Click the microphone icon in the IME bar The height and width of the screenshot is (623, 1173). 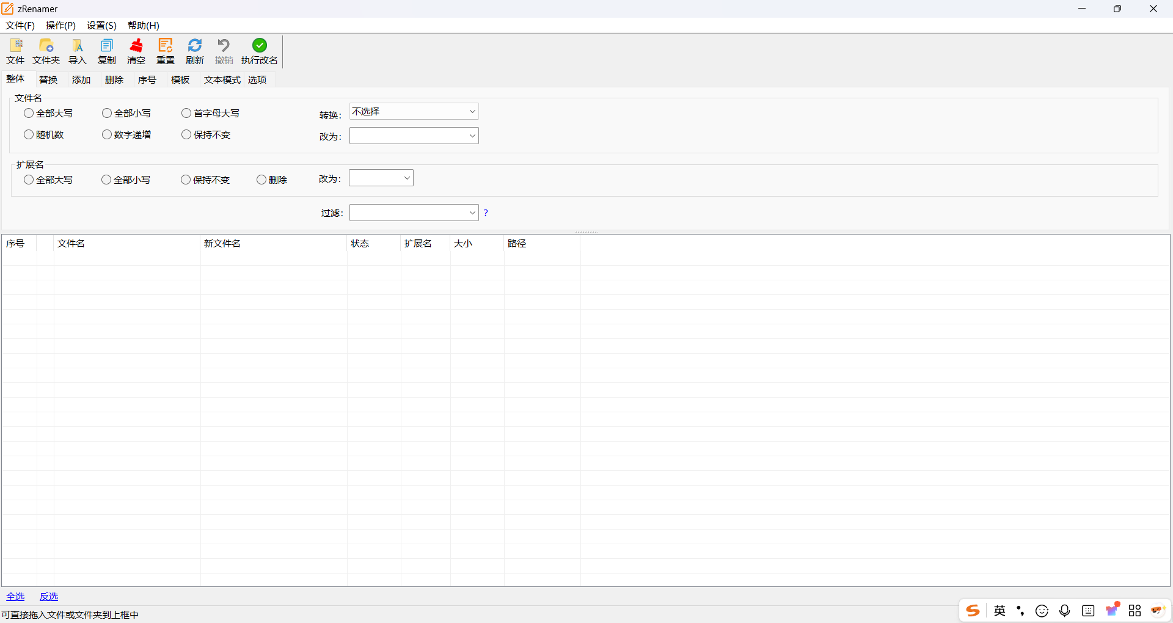1065,611
